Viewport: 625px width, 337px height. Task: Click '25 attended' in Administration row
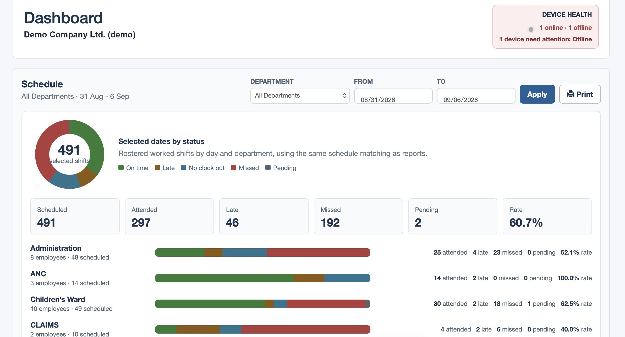pos(450,252)
